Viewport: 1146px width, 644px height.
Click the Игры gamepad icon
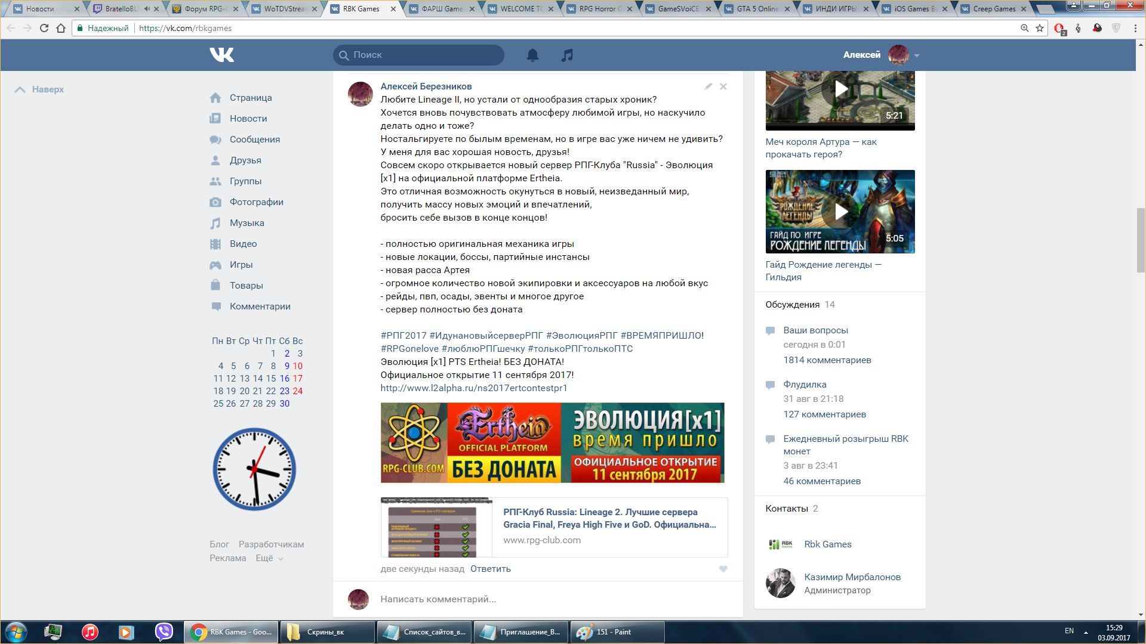(x=215, y=265)
